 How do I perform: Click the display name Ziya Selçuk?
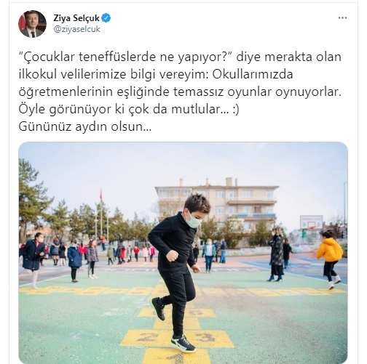click(76, 18)
